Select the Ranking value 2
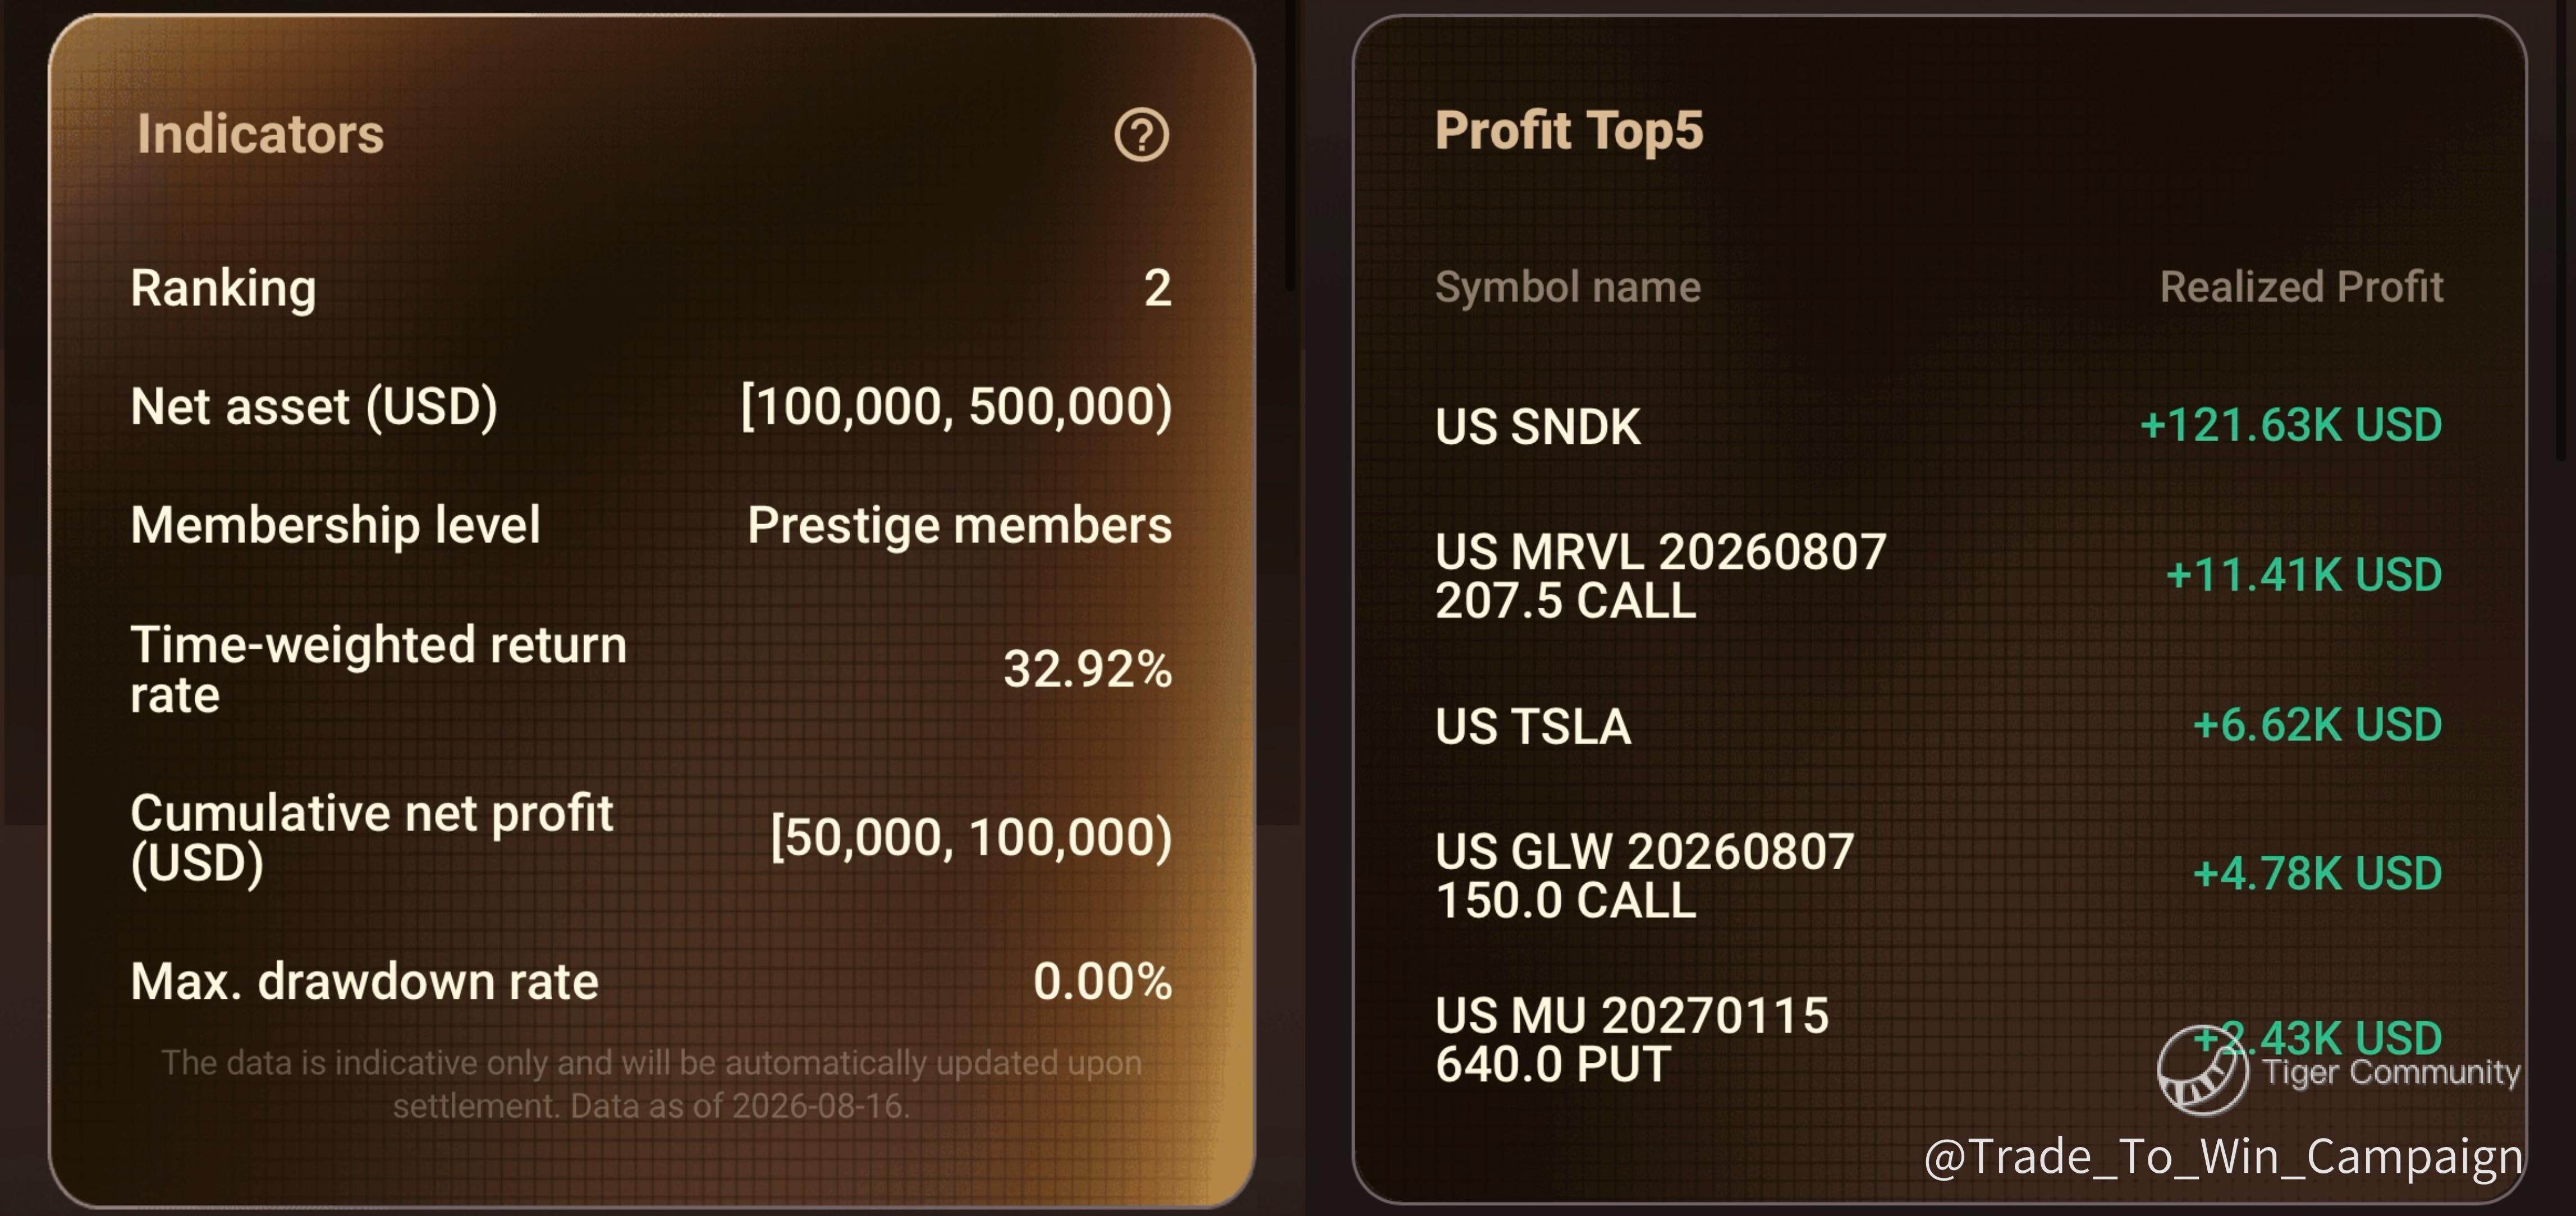This screenshot has width=2576, height=1216. coord(1157,288)
